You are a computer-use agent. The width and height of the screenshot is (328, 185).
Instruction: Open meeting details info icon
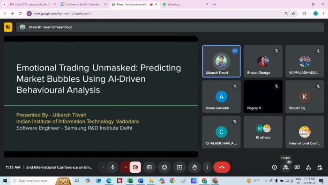pos(274,167)
